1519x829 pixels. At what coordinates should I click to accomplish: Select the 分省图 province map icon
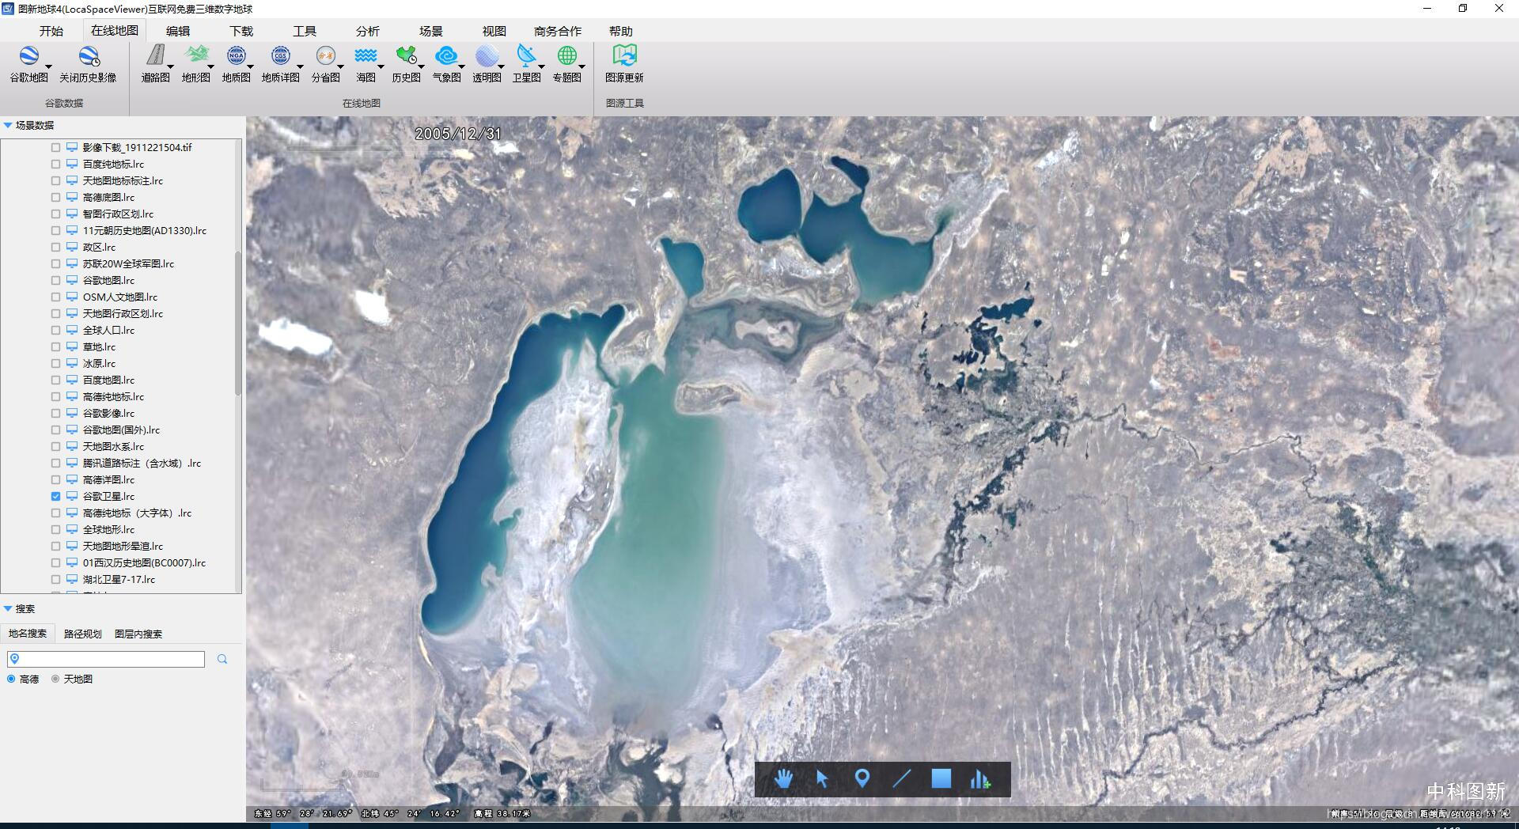coord(325,55)
